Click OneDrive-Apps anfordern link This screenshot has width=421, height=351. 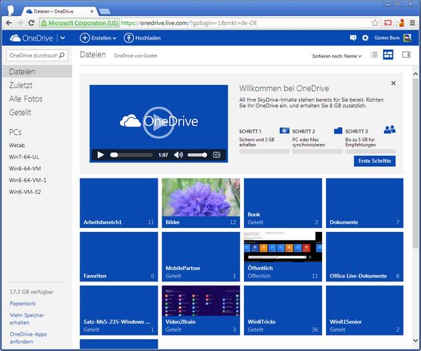tap(28, 338)
